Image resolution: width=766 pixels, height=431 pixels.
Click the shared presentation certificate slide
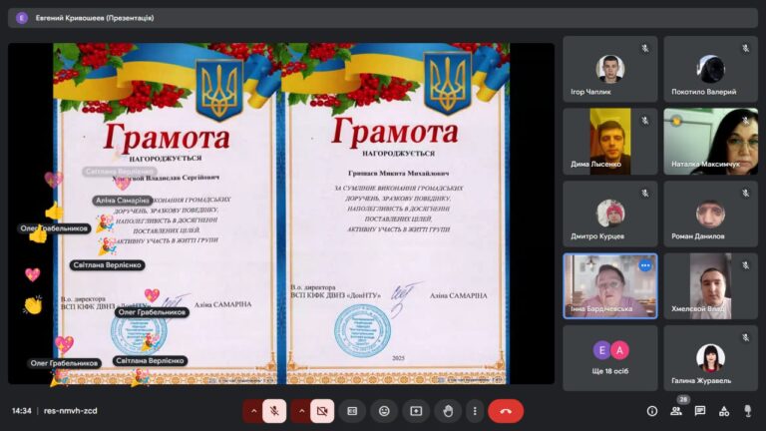tap(281, 214)
